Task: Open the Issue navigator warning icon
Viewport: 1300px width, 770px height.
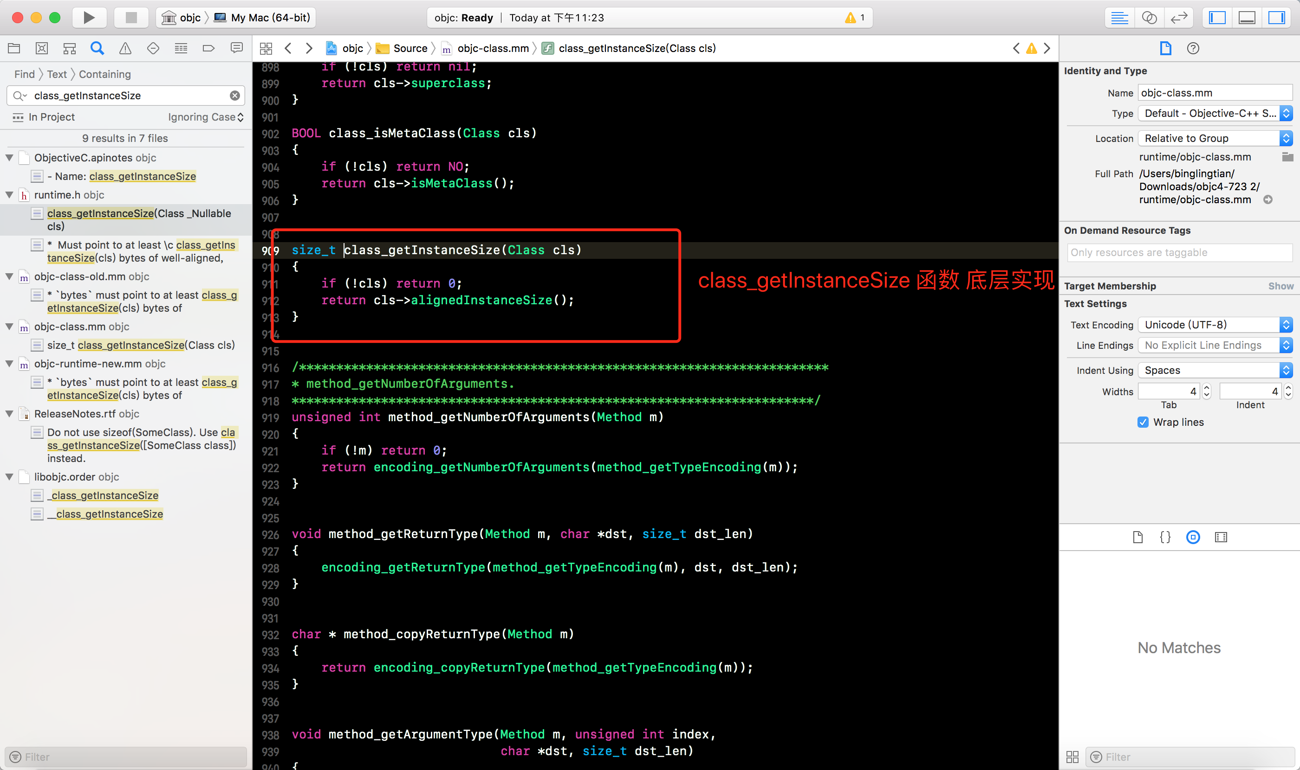Action: (x=125, y=48)
